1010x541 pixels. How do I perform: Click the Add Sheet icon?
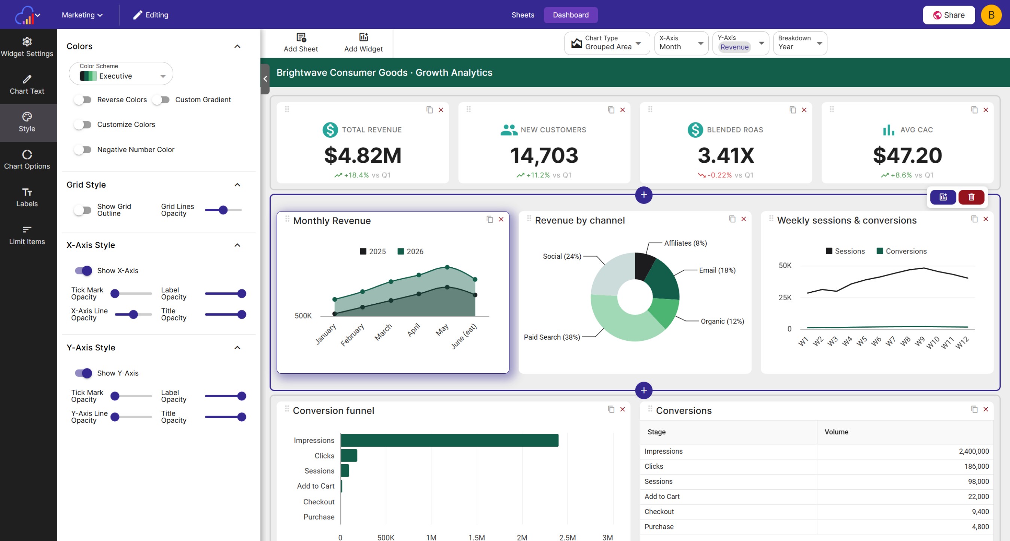point(301,37)
